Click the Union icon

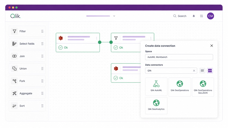pyautogui.click(x=14, y=69)
